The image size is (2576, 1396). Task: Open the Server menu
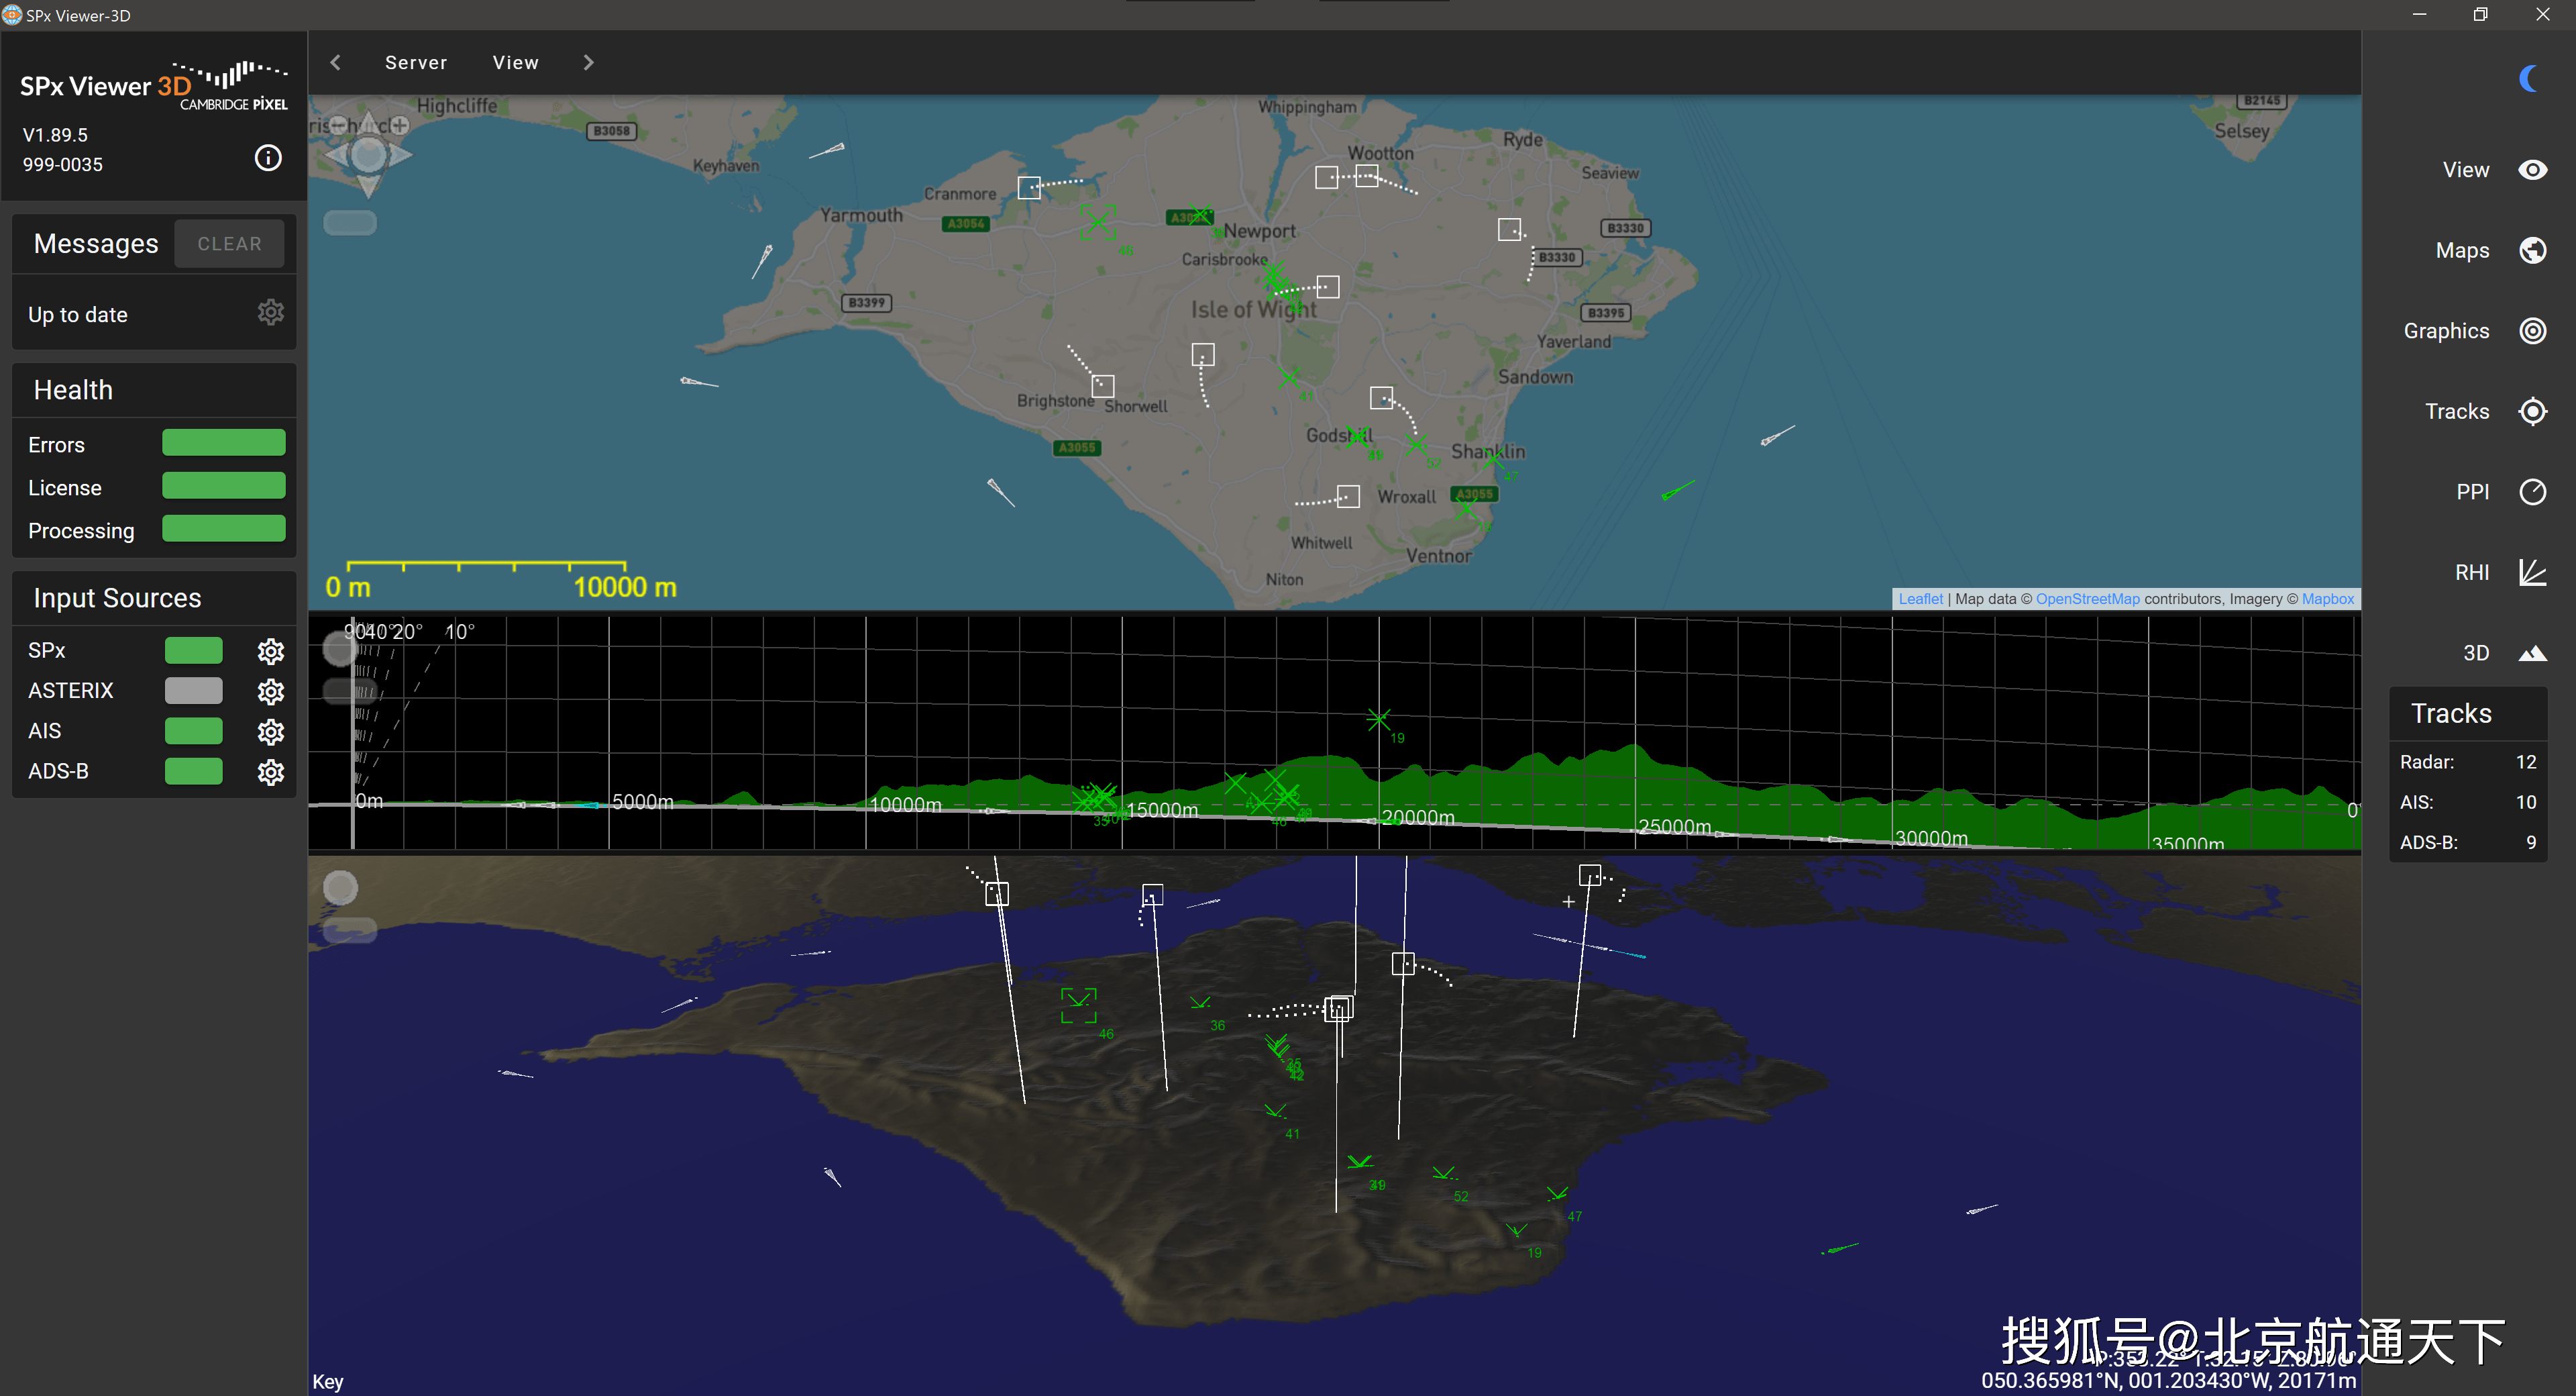tap(416, 62)
